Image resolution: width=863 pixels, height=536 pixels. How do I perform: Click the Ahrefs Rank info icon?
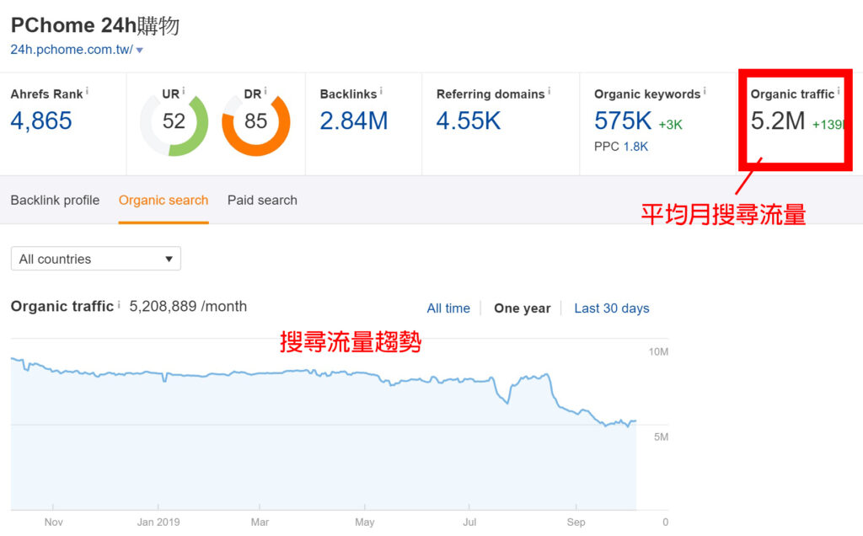point(87,91)
